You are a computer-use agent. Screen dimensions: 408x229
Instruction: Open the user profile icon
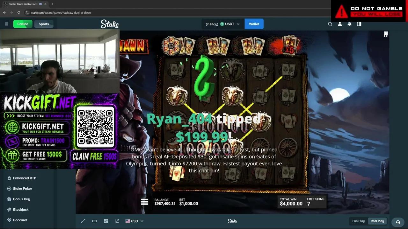click(x=340, y=24)
